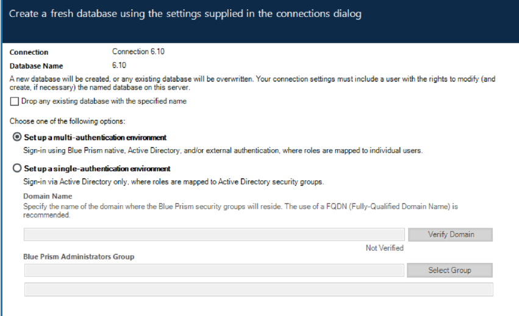Click the 'Sign-in via Active Directory only' description

(174, 181)
